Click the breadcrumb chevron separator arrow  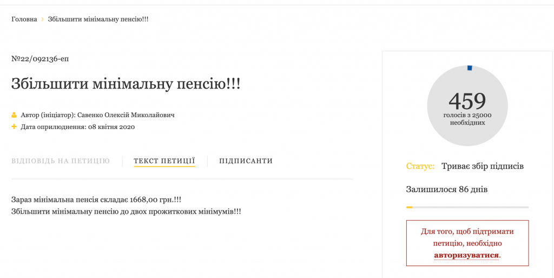(42, 19)
